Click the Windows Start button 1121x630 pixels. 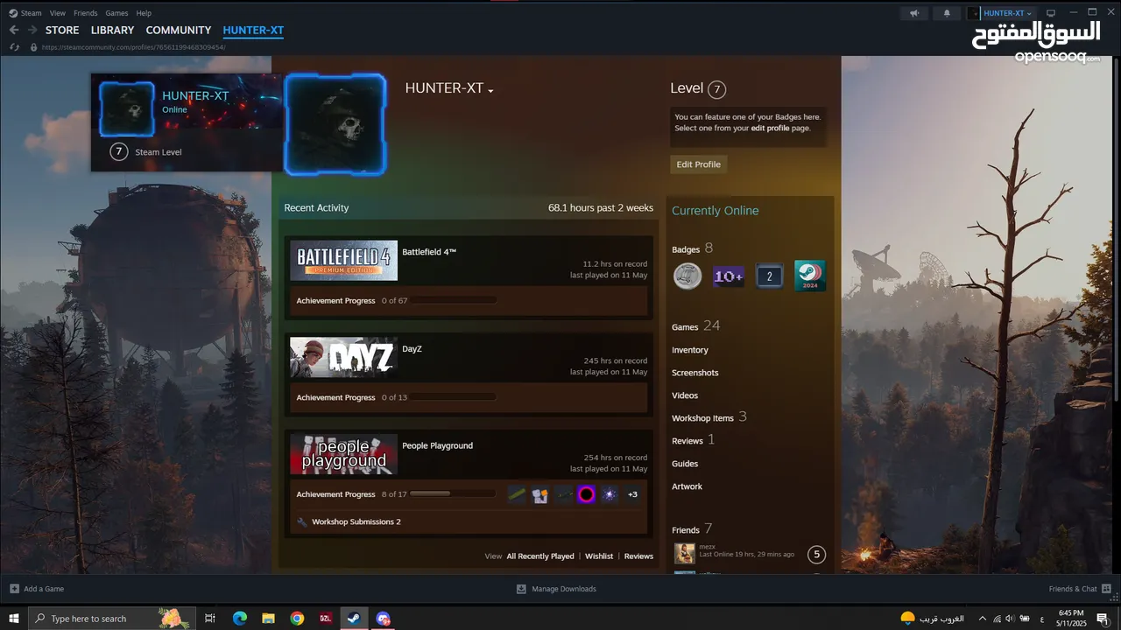coord(14,618)
